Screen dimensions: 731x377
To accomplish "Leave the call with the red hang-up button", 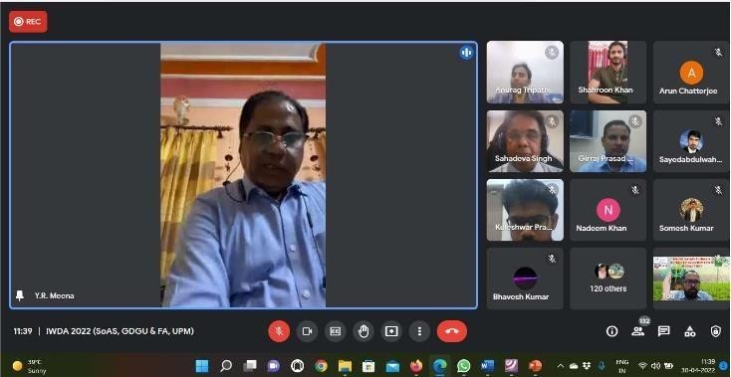I will [452, 331].
